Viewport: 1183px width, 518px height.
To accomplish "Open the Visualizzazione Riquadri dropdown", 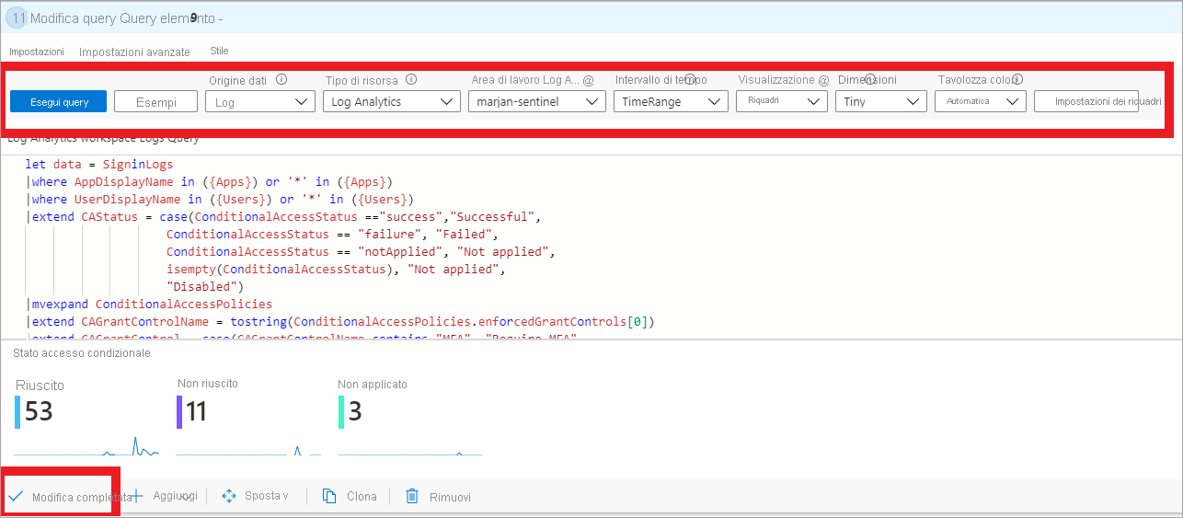I will click(782, 102).
